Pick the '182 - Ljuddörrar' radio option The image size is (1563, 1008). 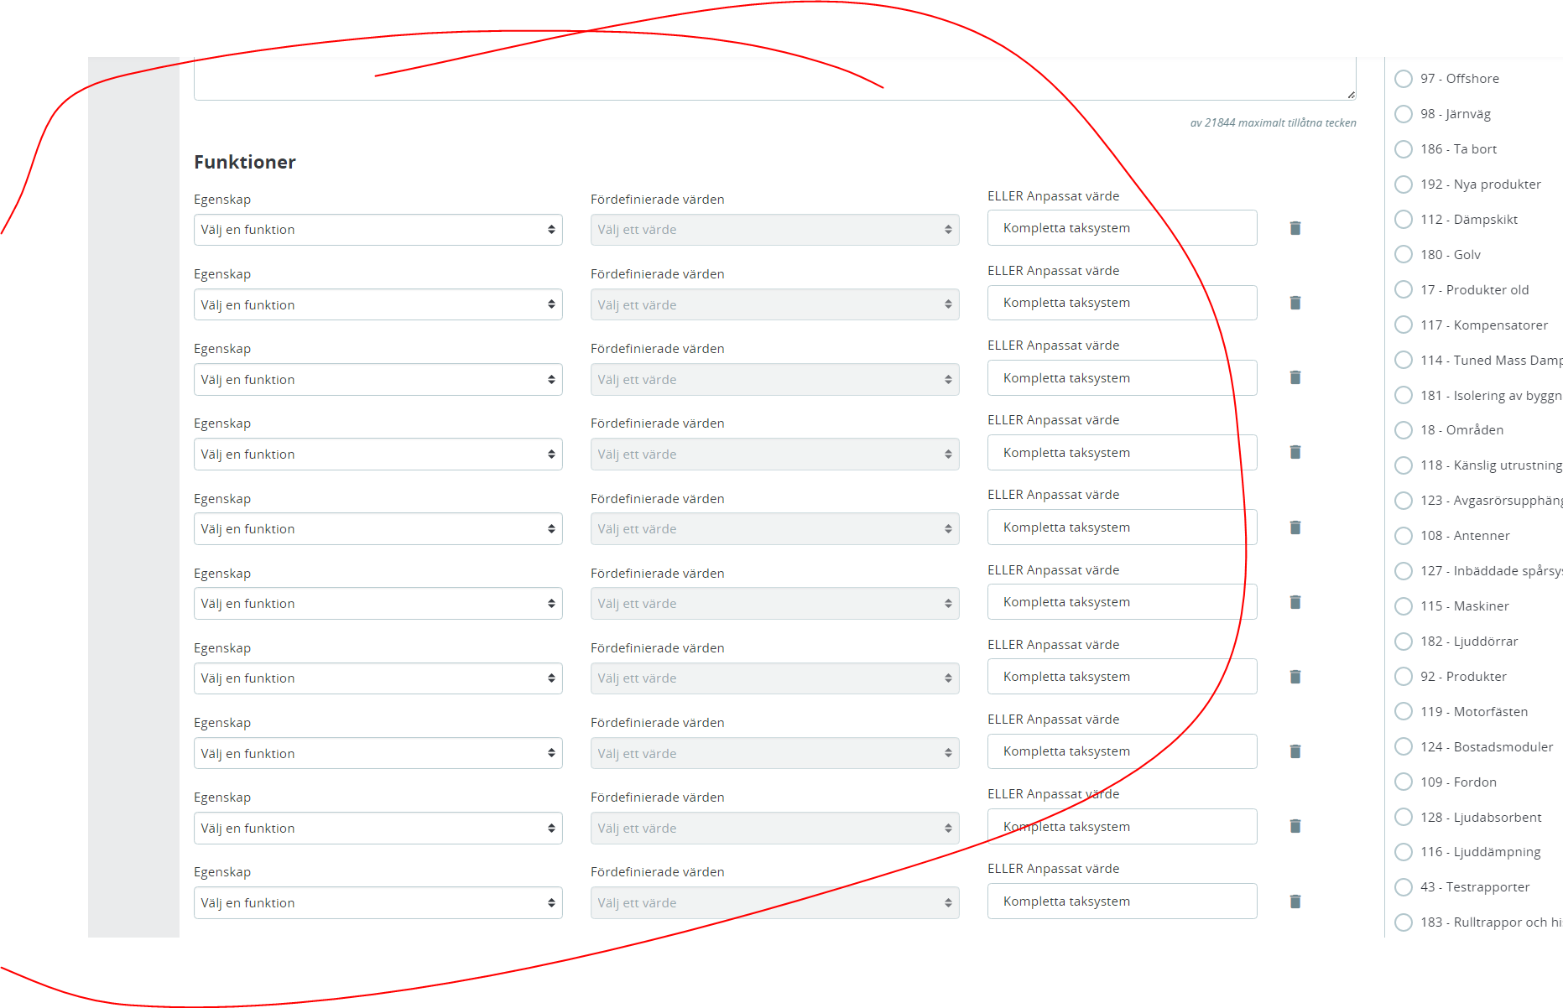tap(1404, 642)
